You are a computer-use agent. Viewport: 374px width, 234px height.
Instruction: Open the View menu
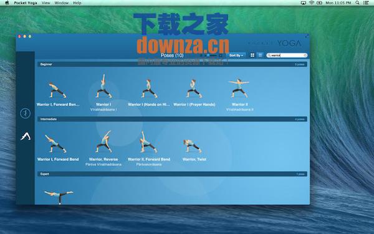point(46,3)
